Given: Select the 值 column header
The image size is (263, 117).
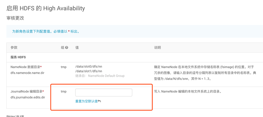Looking at the screenshot, I should click(77, 48).
